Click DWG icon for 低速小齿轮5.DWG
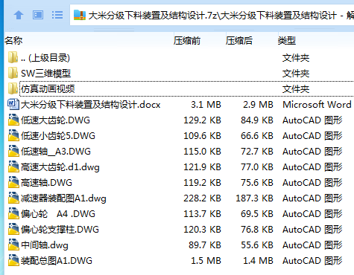 pos(13,136)
